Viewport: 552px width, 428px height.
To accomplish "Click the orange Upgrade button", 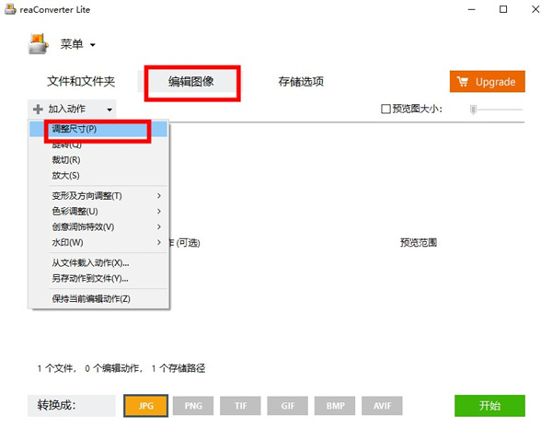I will coord(487,82).
